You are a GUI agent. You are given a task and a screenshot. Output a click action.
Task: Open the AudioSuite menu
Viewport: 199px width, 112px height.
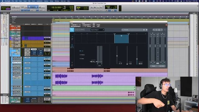pyautogui.click(x=39, y=1)
